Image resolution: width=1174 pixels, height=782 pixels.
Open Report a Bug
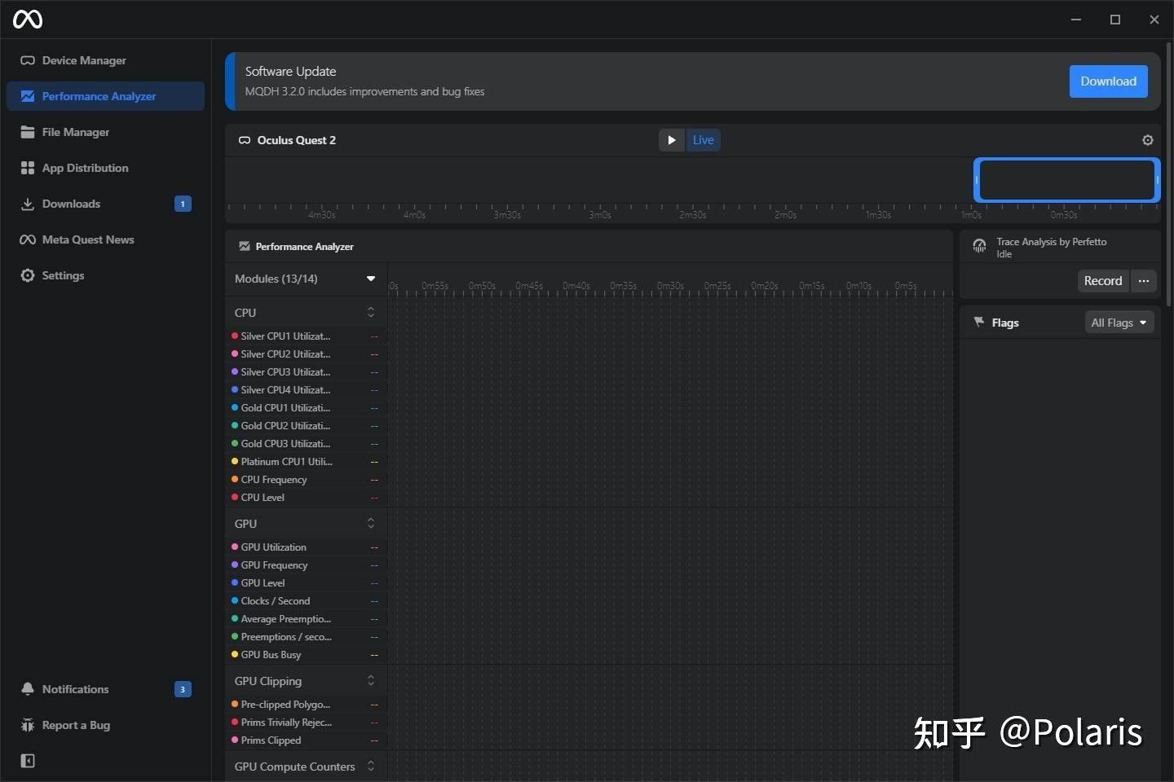tap(75, 725)
